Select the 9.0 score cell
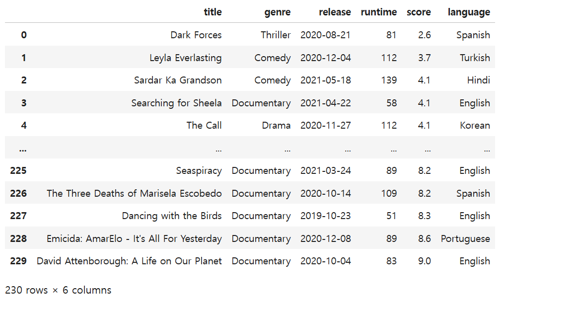Screen dimensions: 579x310 click(424, 261)
